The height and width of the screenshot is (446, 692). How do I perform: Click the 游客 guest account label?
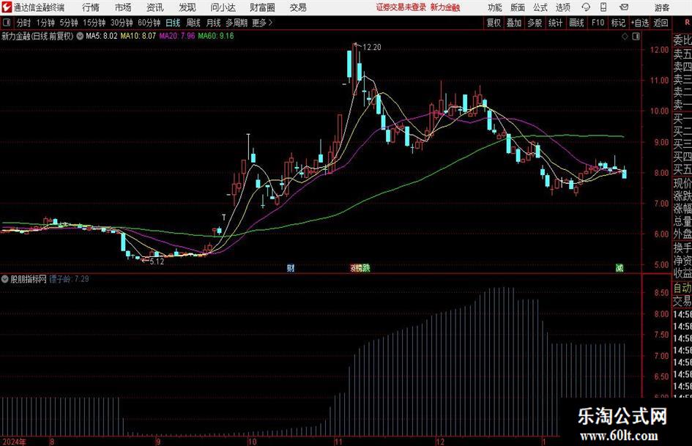[x=661, y=7]
